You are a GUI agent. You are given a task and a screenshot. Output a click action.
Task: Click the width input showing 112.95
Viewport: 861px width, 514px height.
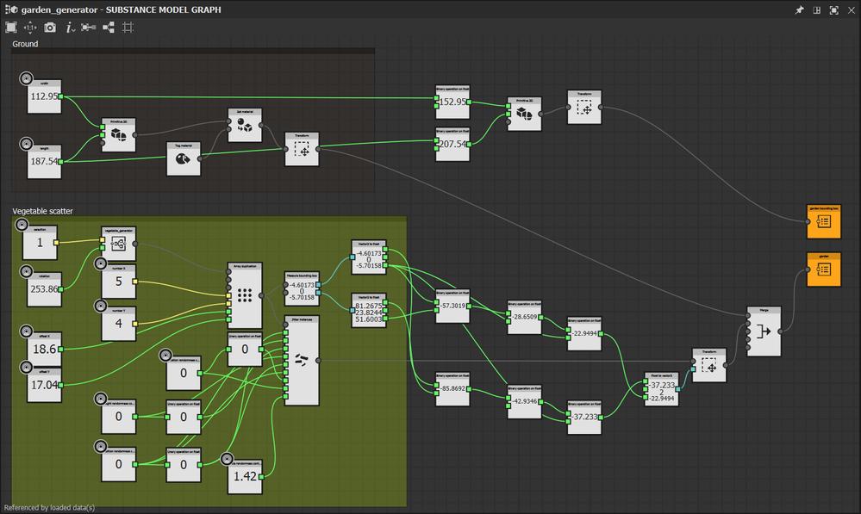tap(43, 97)
